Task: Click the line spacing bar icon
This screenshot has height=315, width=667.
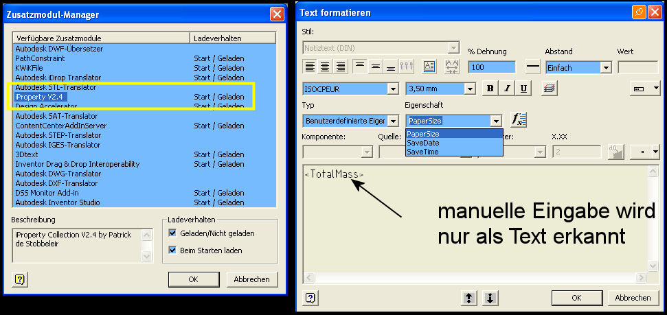Action: pos(532,67)
